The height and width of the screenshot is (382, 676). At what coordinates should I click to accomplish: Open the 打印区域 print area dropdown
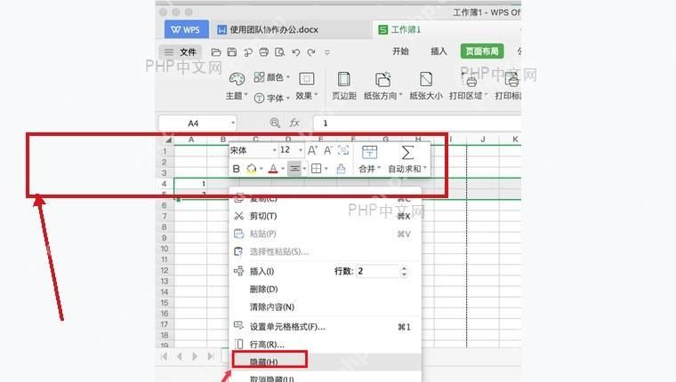468,85
